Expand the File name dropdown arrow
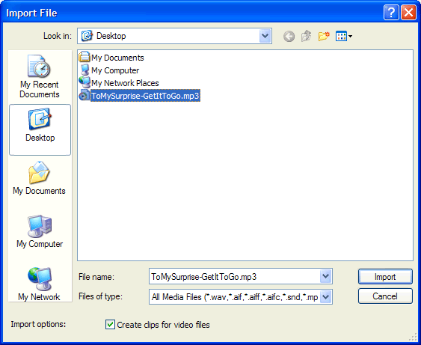This screenshot has width=421, height=345. pos(326,276)
